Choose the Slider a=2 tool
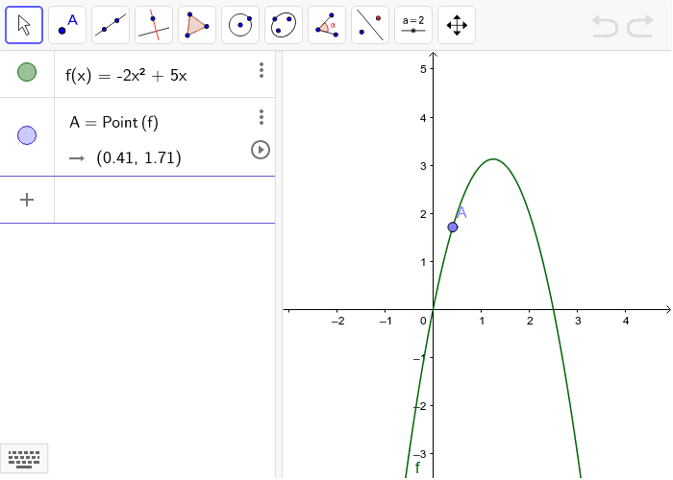The image size is (673, 480). click(x=413, y=25)
